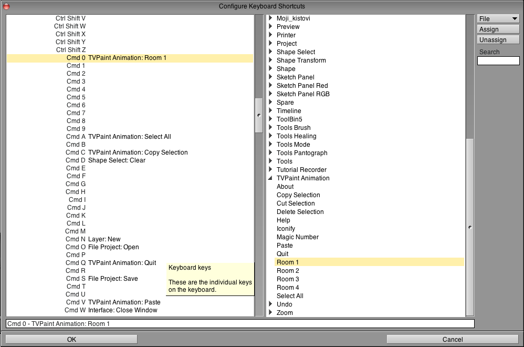Expand the Tools Pantograph category
524x347 pixels.
[271, 152]
